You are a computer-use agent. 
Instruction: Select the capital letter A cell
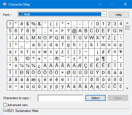80,31
